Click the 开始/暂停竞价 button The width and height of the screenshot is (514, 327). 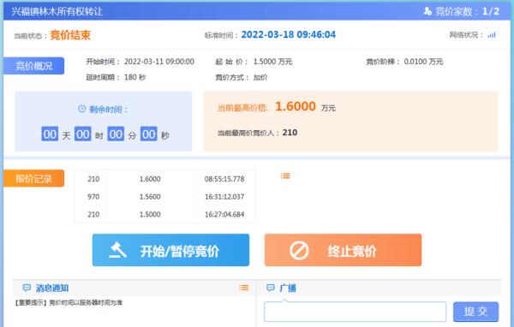(x=170, y=250)
